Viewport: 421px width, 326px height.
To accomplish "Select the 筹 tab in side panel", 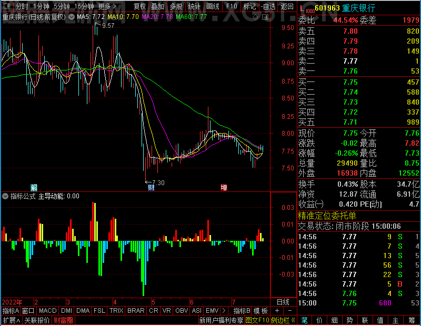I will pyautogui.click(x=412, y=320).
